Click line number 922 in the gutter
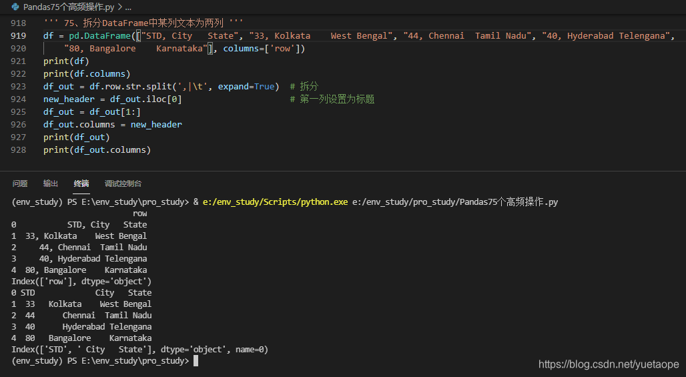 19,73
